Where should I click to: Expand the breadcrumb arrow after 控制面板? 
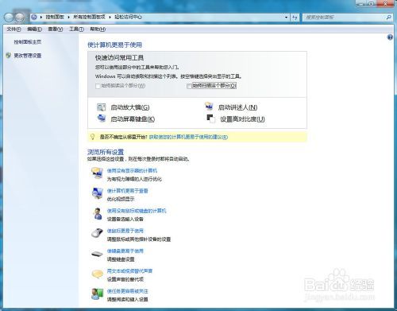(68, 17)
